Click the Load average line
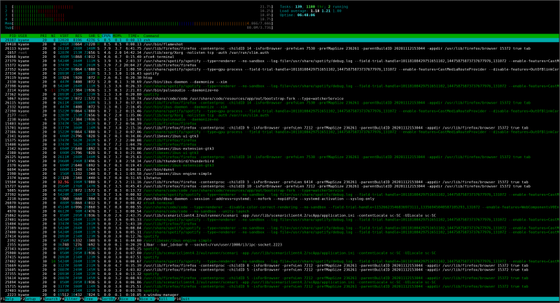The height and width of the screenshot is (303, 560). click(x=310, y=11)
